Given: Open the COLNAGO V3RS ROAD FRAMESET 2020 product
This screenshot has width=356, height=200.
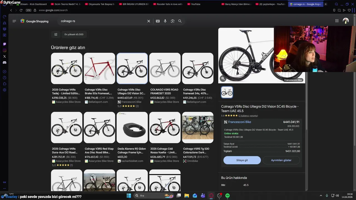Looking at the screenshot, I should pos(165,78).
